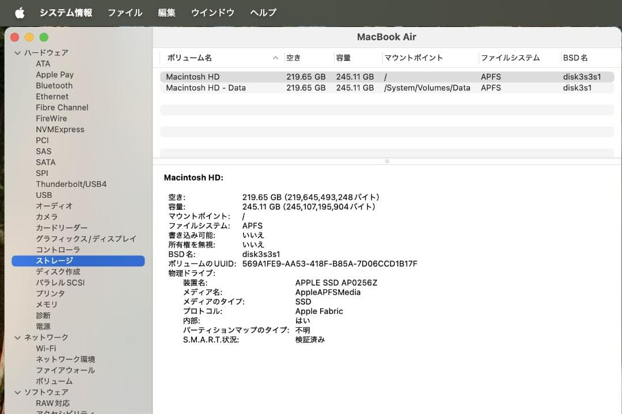This screenshot has height=414, width=622.
Task: Open the ファイル menu
Action: (124, 12)
